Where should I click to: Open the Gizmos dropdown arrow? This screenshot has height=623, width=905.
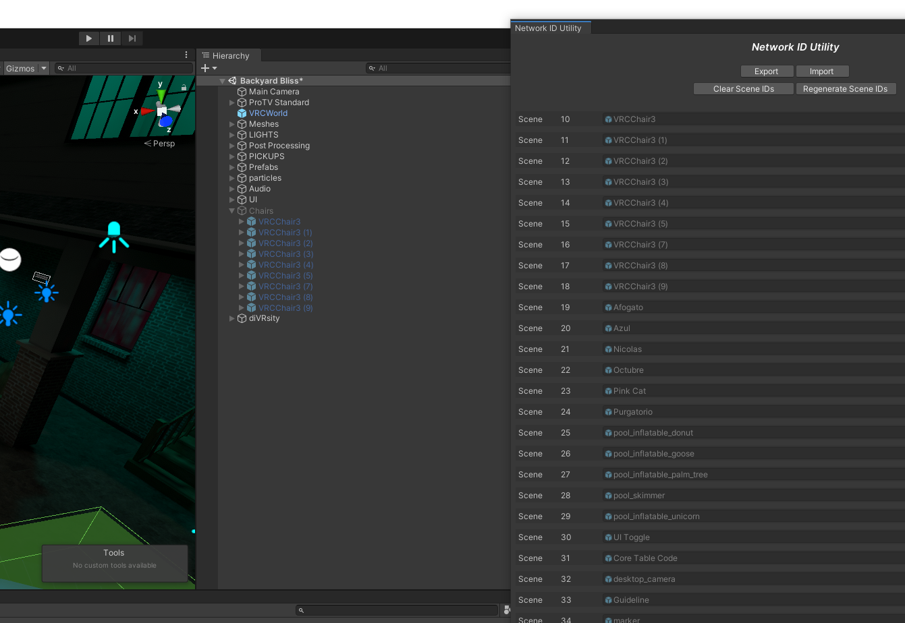[x=44, y=68]
